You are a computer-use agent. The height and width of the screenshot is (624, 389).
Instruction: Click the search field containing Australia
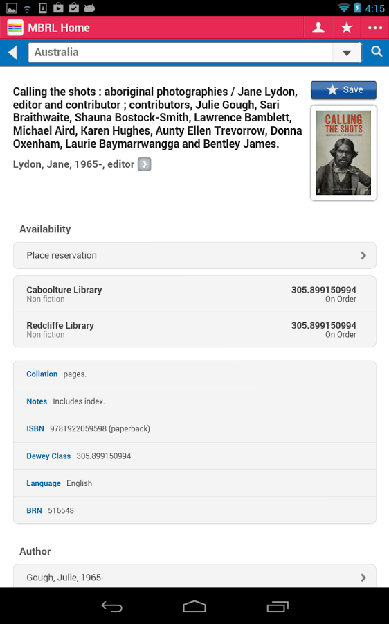click(181, 53)
